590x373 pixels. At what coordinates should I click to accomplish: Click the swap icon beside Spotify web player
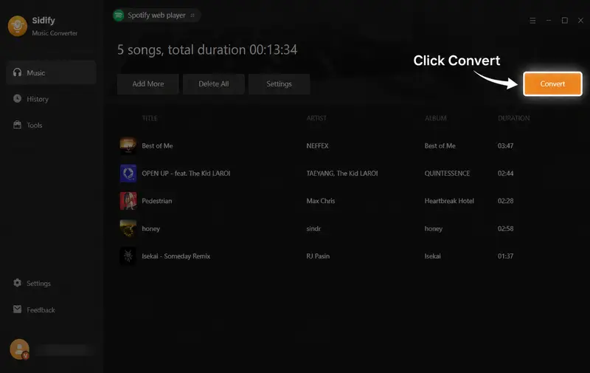pos(192,16)
